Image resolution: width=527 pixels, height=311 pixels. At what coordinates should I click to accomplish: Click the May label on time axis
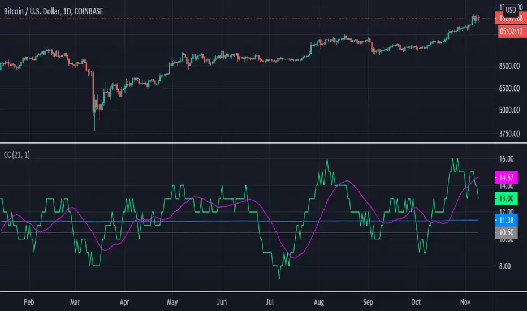click(172, 303)
